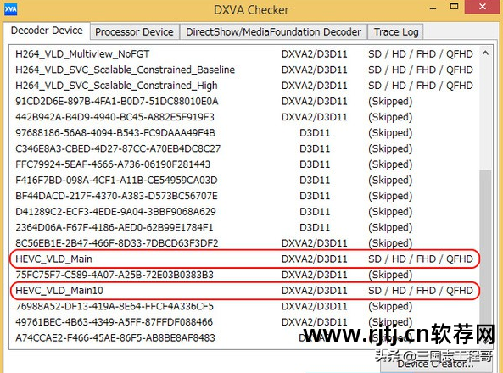The height and width of the screenshot is (373, 503).
Task: Open the Trace Log tab
Action: click(396, 31)
